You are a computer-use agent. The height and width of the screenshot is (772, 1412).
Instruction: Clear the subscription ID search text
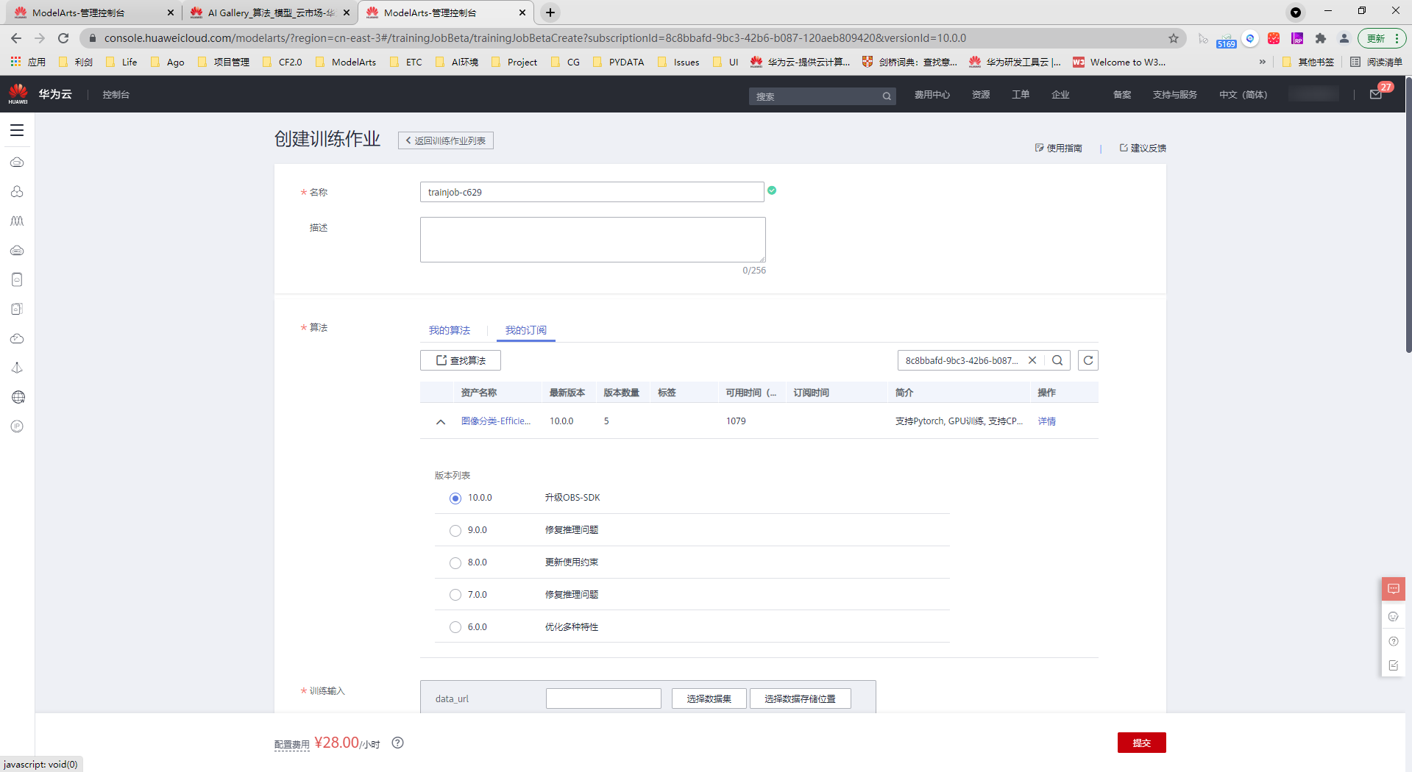[1032, 360]
